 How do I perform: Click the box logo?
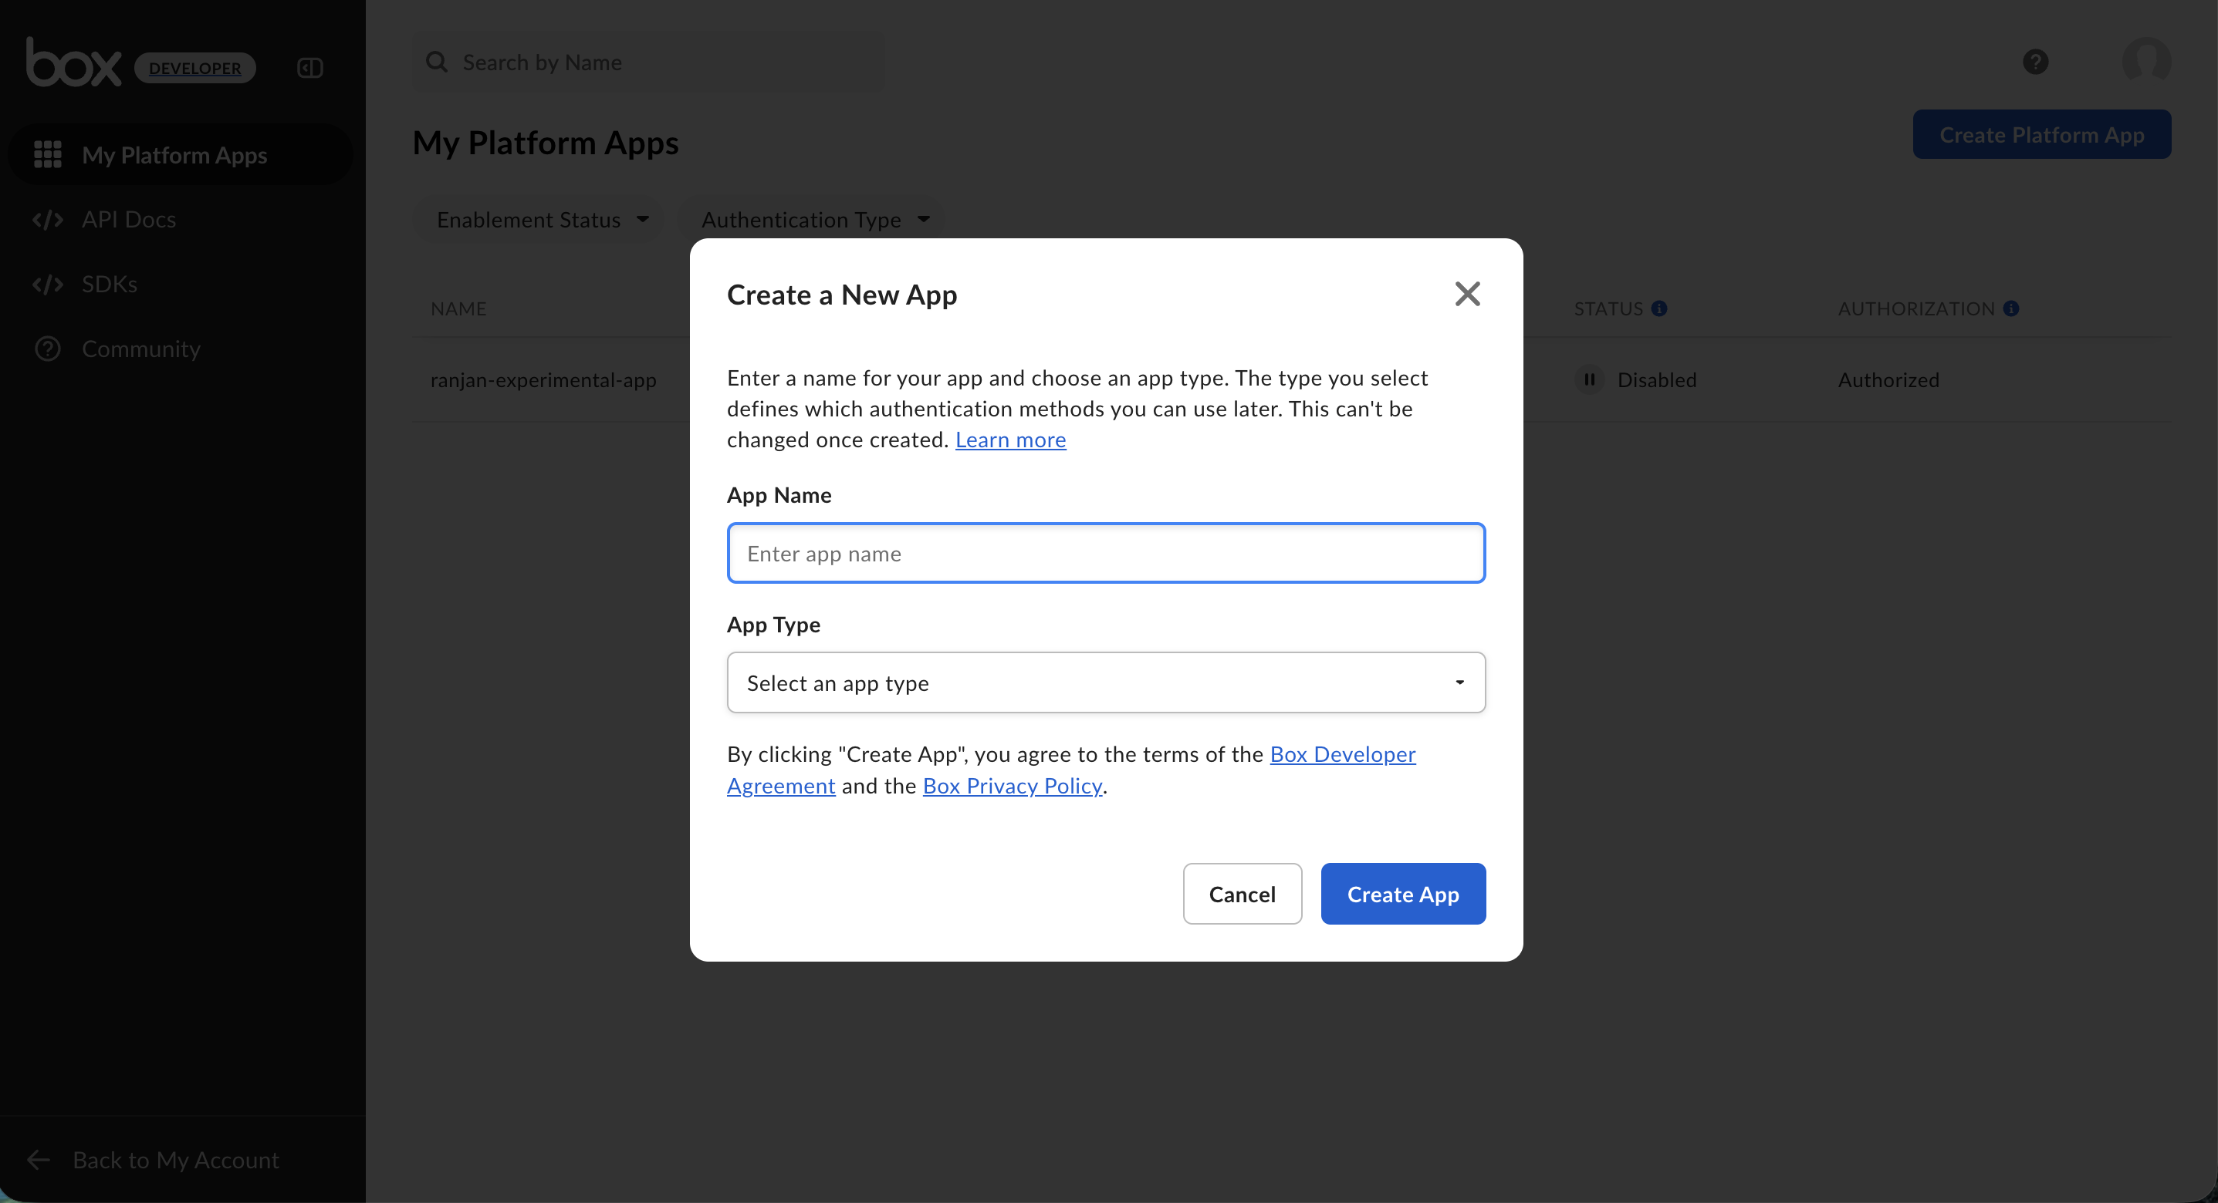73,64
